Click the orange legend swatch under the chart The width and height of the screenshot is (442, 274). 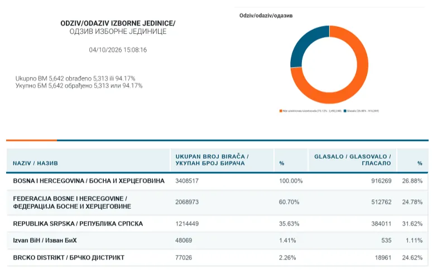(281, 111)
